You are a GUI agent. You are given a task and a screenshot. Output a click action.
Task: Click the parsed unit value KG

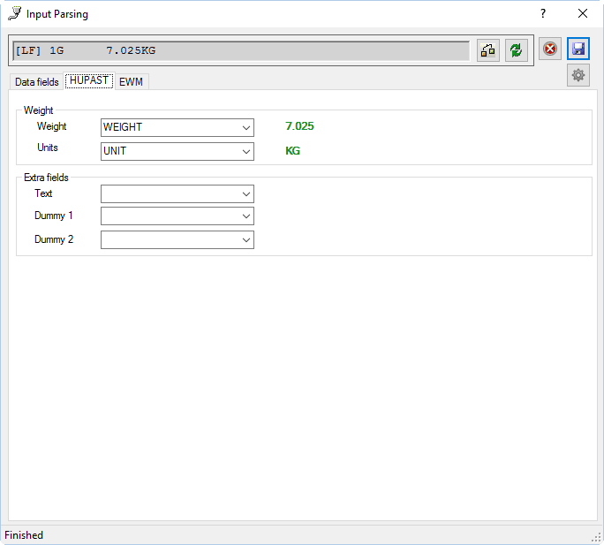[293, 151]
